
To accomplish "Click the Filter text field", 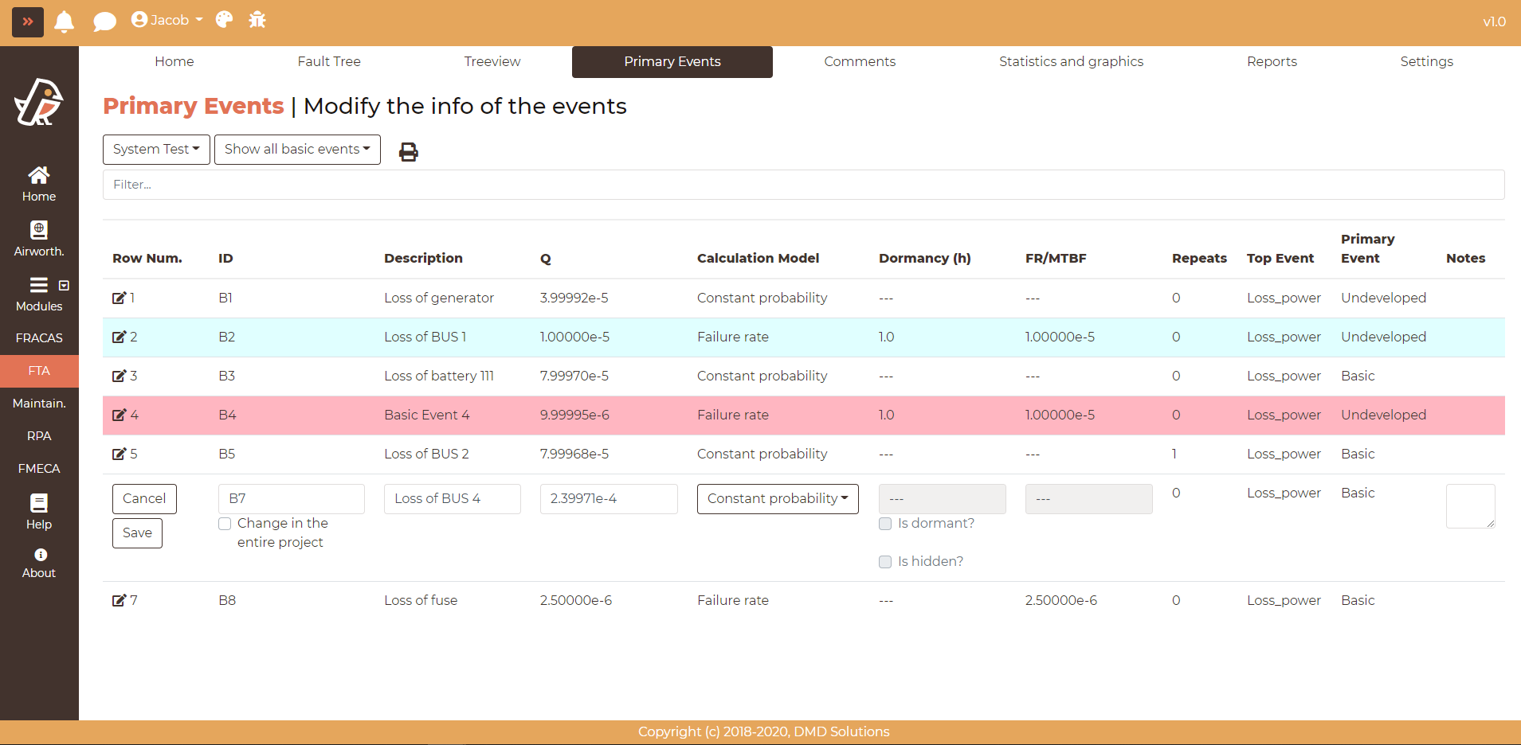I will click(x=803, y=185).
